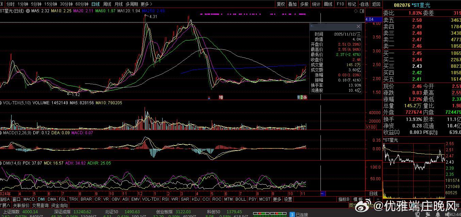The width and height of the screenshot is (461, 217).
Task: Remove stock via -自选 button
Action: 364,4
